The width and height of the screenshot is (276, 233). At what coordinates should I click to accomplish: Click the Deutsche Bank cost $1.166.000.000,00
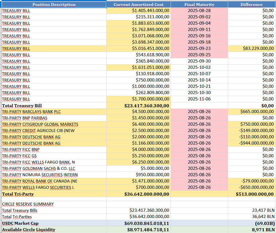pyautogui.click(x=138, y=143)
